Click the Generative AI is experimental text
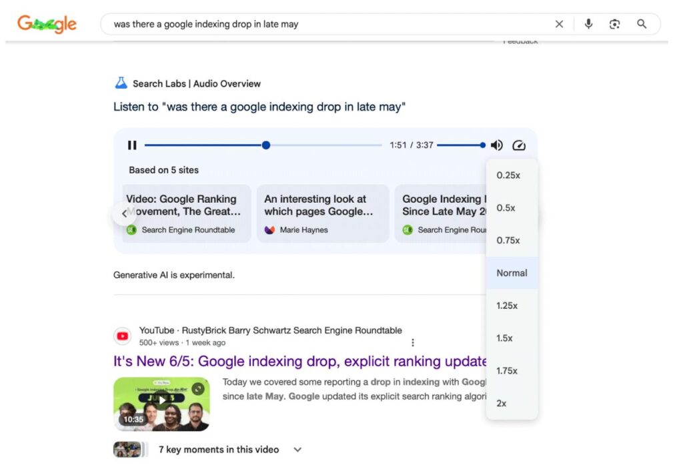Screen dimensions: 683x469 click(x=174, y=275)
